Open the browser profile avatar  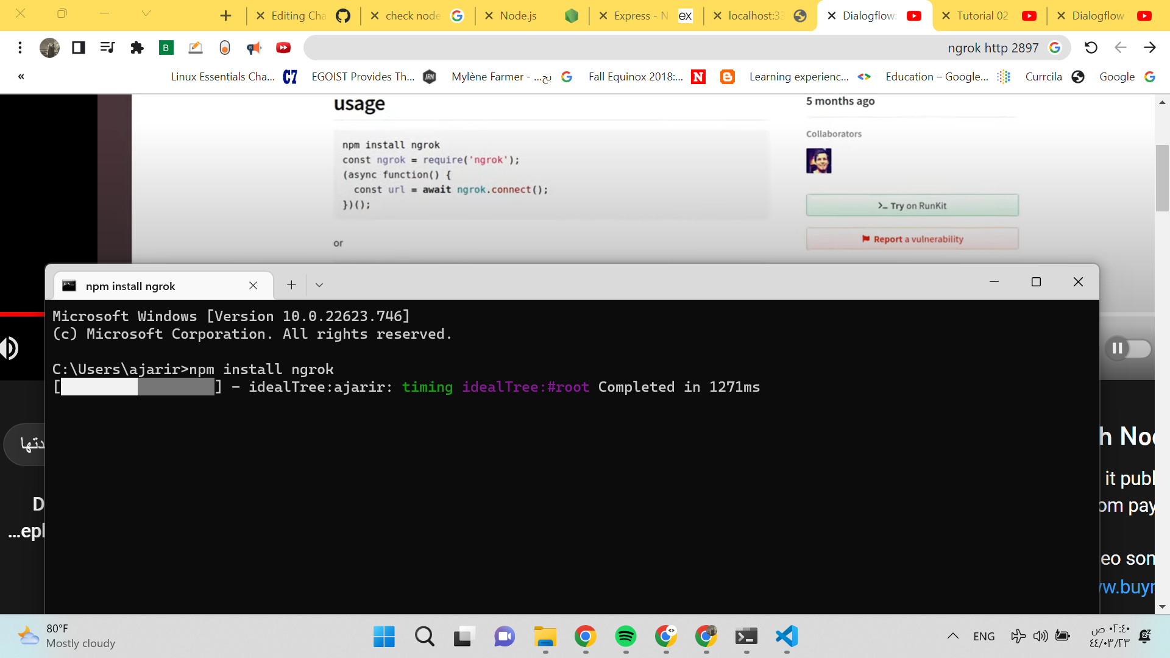[49, 48]
